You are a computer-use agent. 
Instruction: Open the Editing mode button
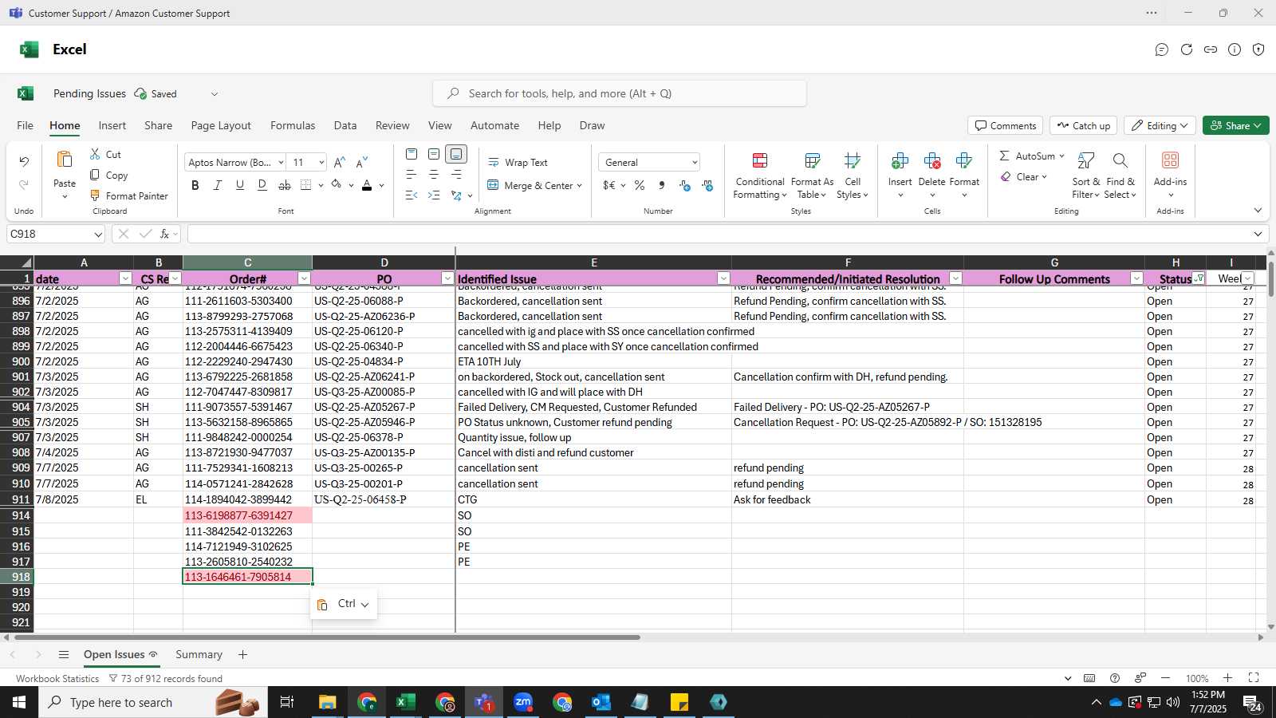coord(1160,125)
